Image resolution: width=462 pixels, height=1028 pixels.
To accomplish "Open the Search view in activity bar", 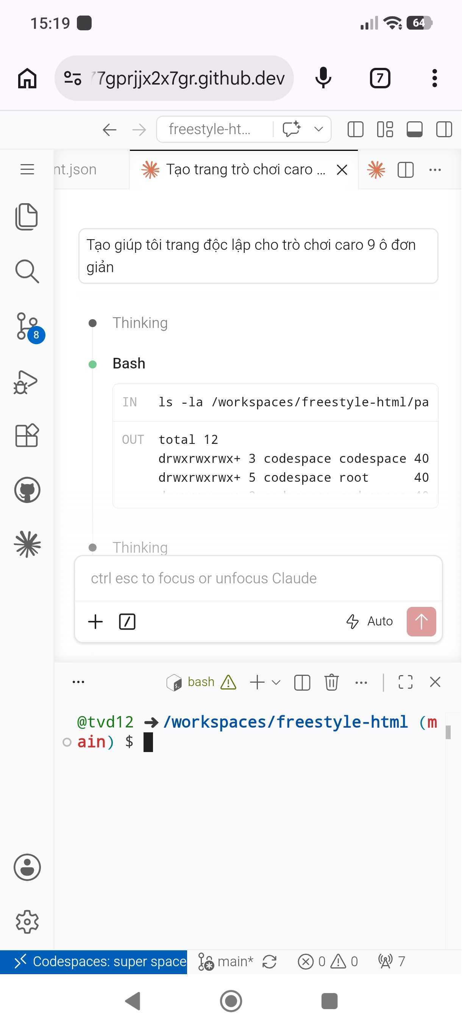I will (x=27, y=271).
